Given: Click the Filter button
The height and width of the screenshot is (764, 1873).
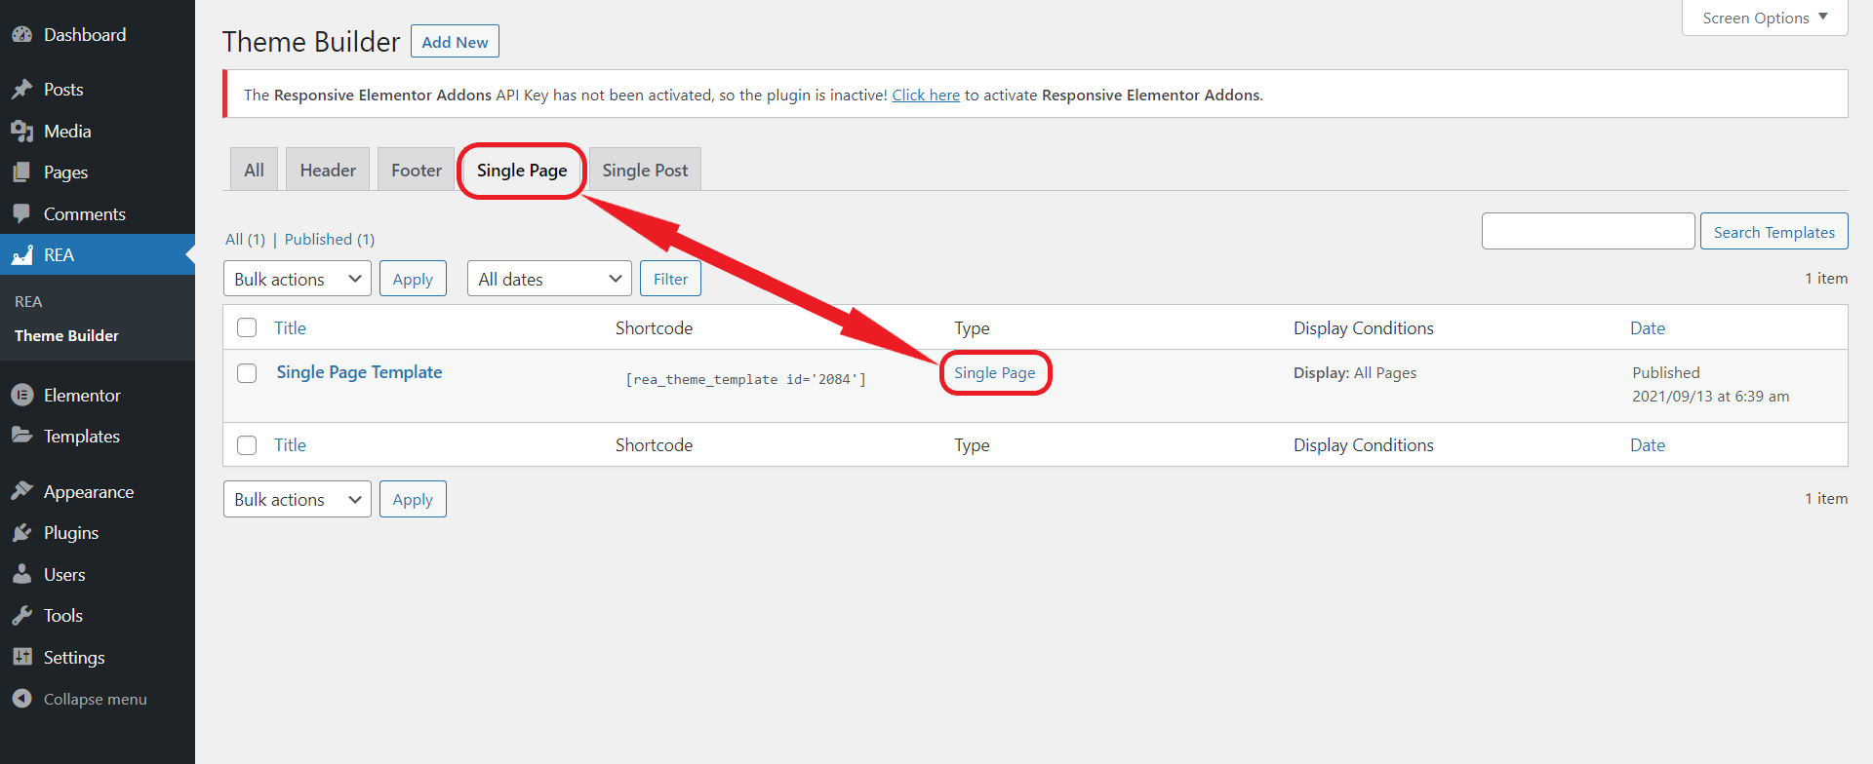Looking at the screenshot, I should click(670, 279).
